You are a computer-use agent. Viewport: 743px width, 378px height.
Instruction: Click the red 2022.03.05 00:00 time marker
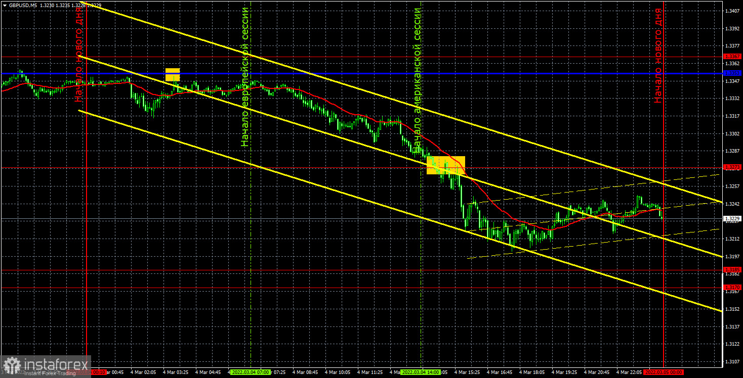point(664,372)
